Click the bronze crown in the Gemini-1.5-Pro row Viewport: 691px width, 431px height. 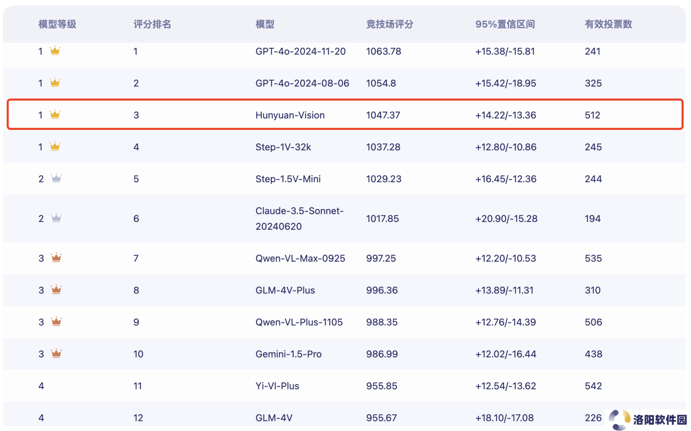tap(56, 354)
